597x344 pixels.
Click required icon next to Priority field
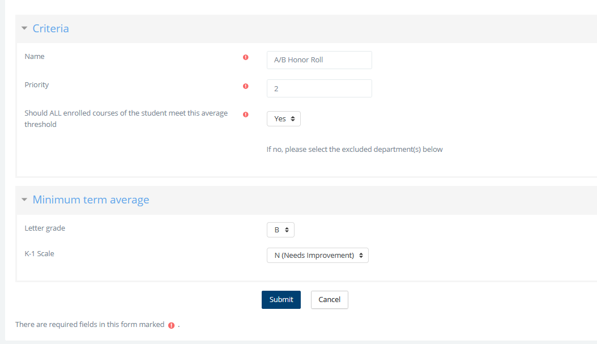pos(245,86)
